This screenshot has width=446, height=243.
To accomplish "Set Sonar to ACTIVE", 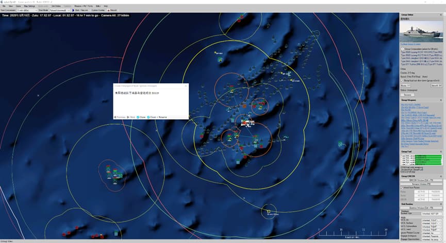I will [421, 195].
